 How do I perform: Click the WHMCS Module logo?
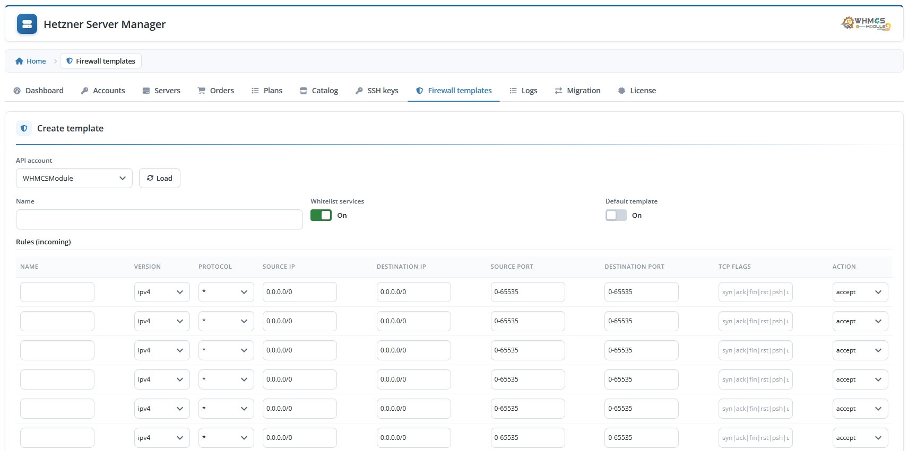click(866, 23)
